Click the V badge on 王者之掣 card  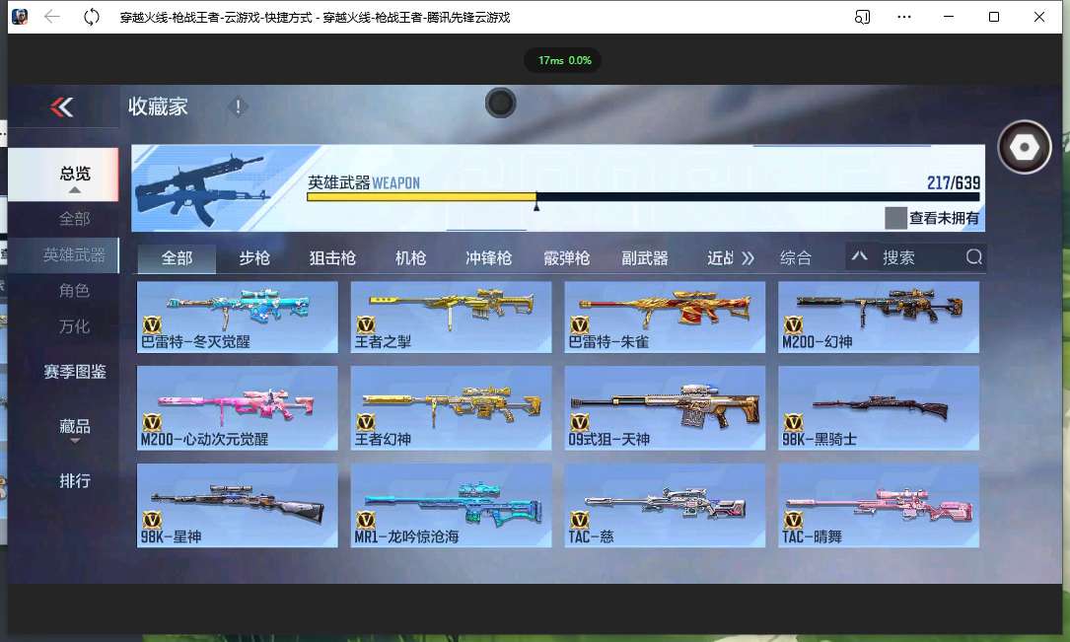click(x=366, y=324)
